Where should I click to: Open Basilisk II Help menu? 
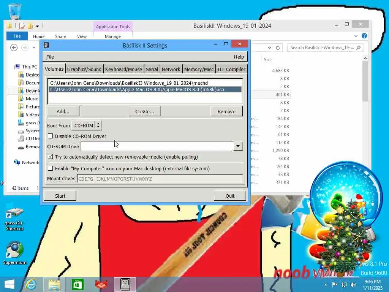click(x=239, y=57)
